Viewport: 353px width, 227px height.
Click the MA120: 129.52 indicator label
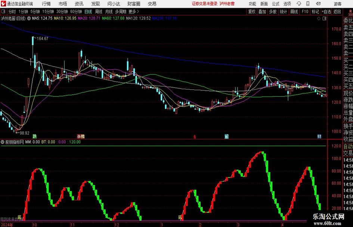(138, 18)
